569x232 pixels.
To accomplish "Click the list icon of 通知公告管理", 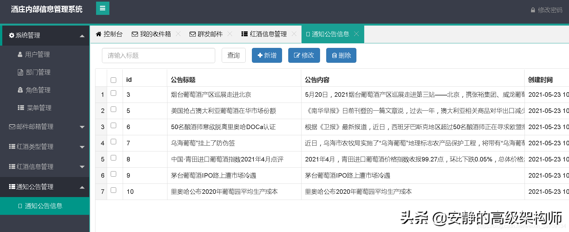I will (12, 187).
